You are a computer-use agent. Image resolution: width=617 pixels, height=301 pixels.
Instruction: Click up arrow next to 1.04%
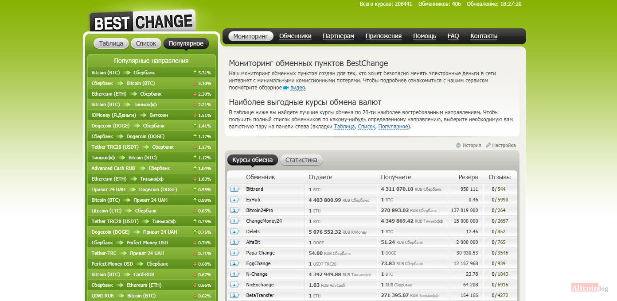(195, 168)
